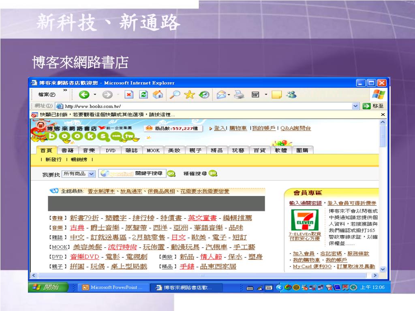Click the go button beside 精確搜尋
The image size is (415, 311).
(213, 173)
